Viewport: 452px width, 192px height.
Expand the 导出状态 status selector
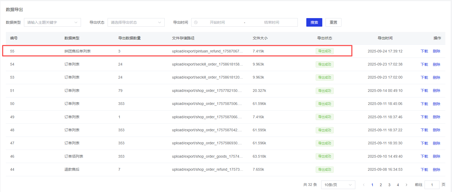[136, 22]
